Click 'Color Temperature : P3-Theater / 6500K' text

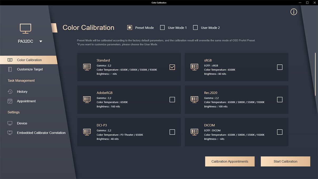pos(120,135)
